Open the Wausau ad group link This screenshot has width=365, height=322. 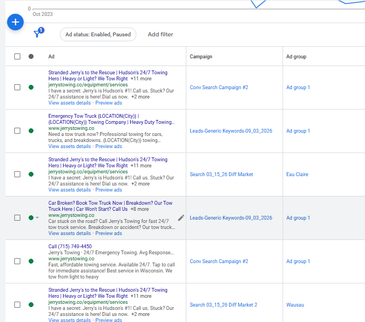295,305
